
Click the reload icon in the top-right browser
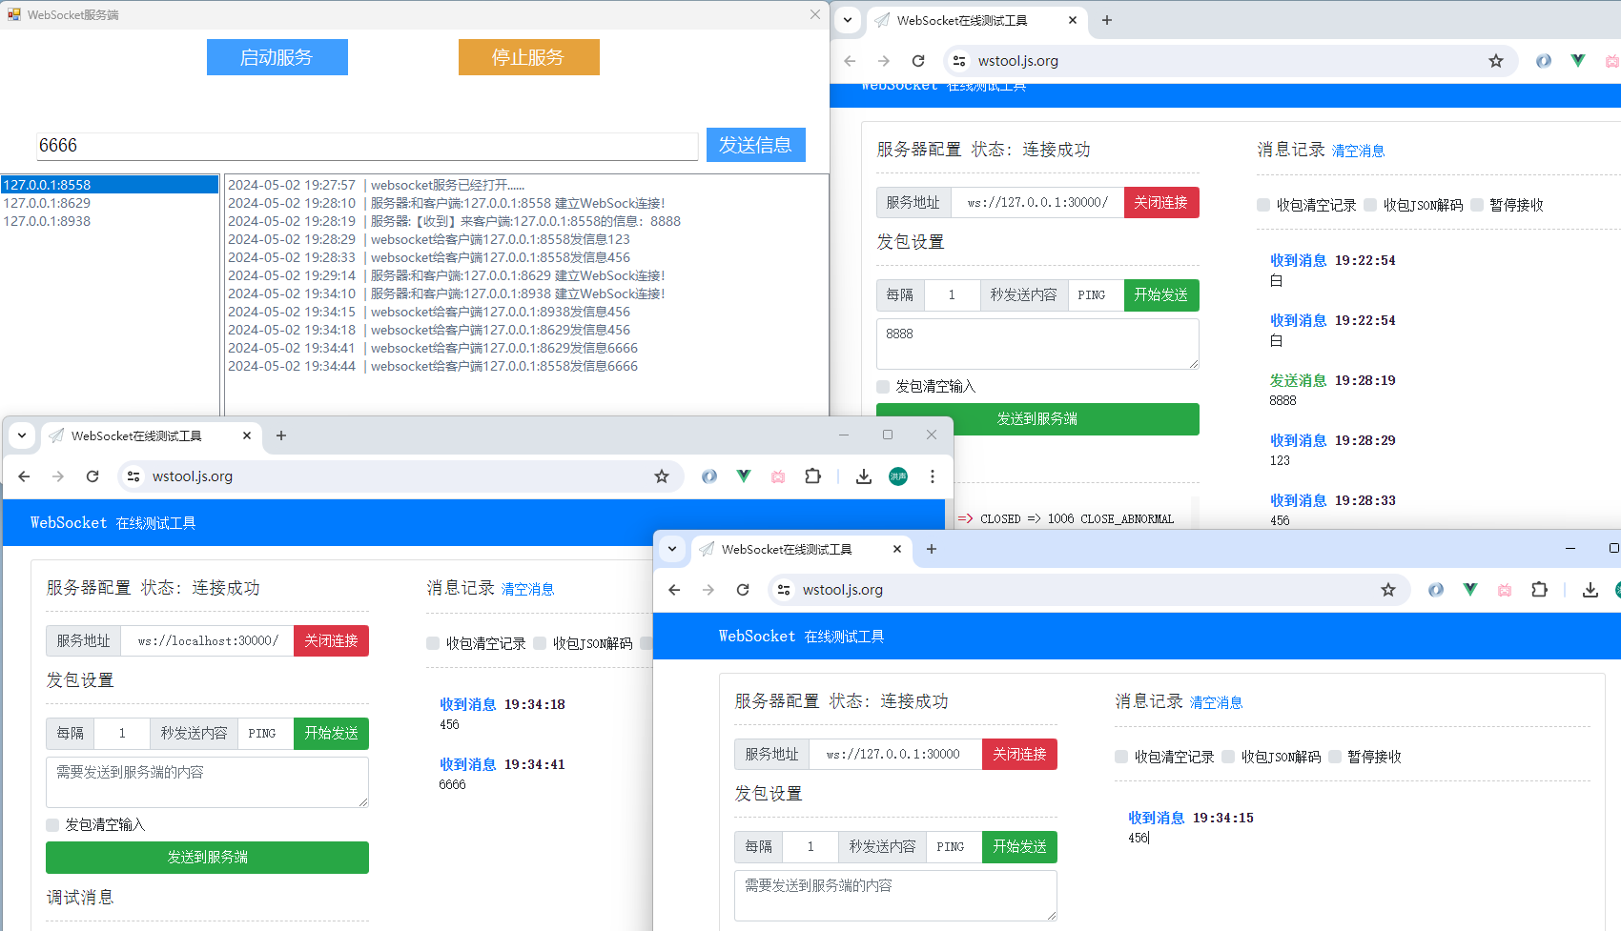pos(918,61)
